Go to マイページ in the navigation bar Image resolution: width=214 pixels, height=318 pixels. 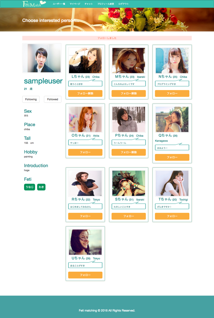(x=75, y=4)
